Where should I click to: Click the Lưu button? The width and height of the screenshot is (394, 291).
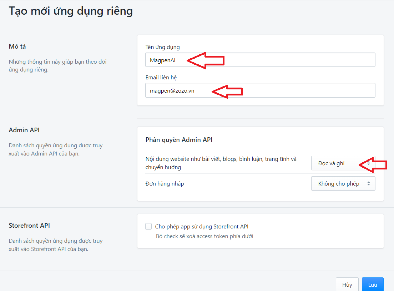coord(373,285)
